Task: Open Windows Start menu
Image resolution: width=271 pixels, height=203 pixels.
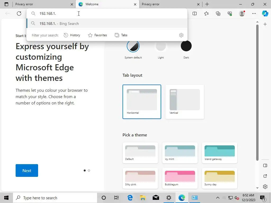Action: [x=6, y=198]
